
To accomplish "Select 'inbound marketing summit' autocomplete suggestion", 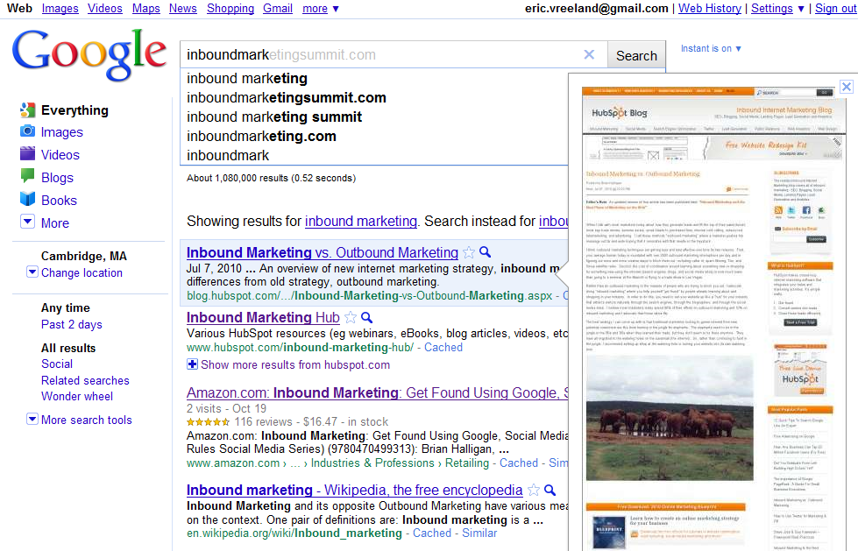I will tap(274, 117).
